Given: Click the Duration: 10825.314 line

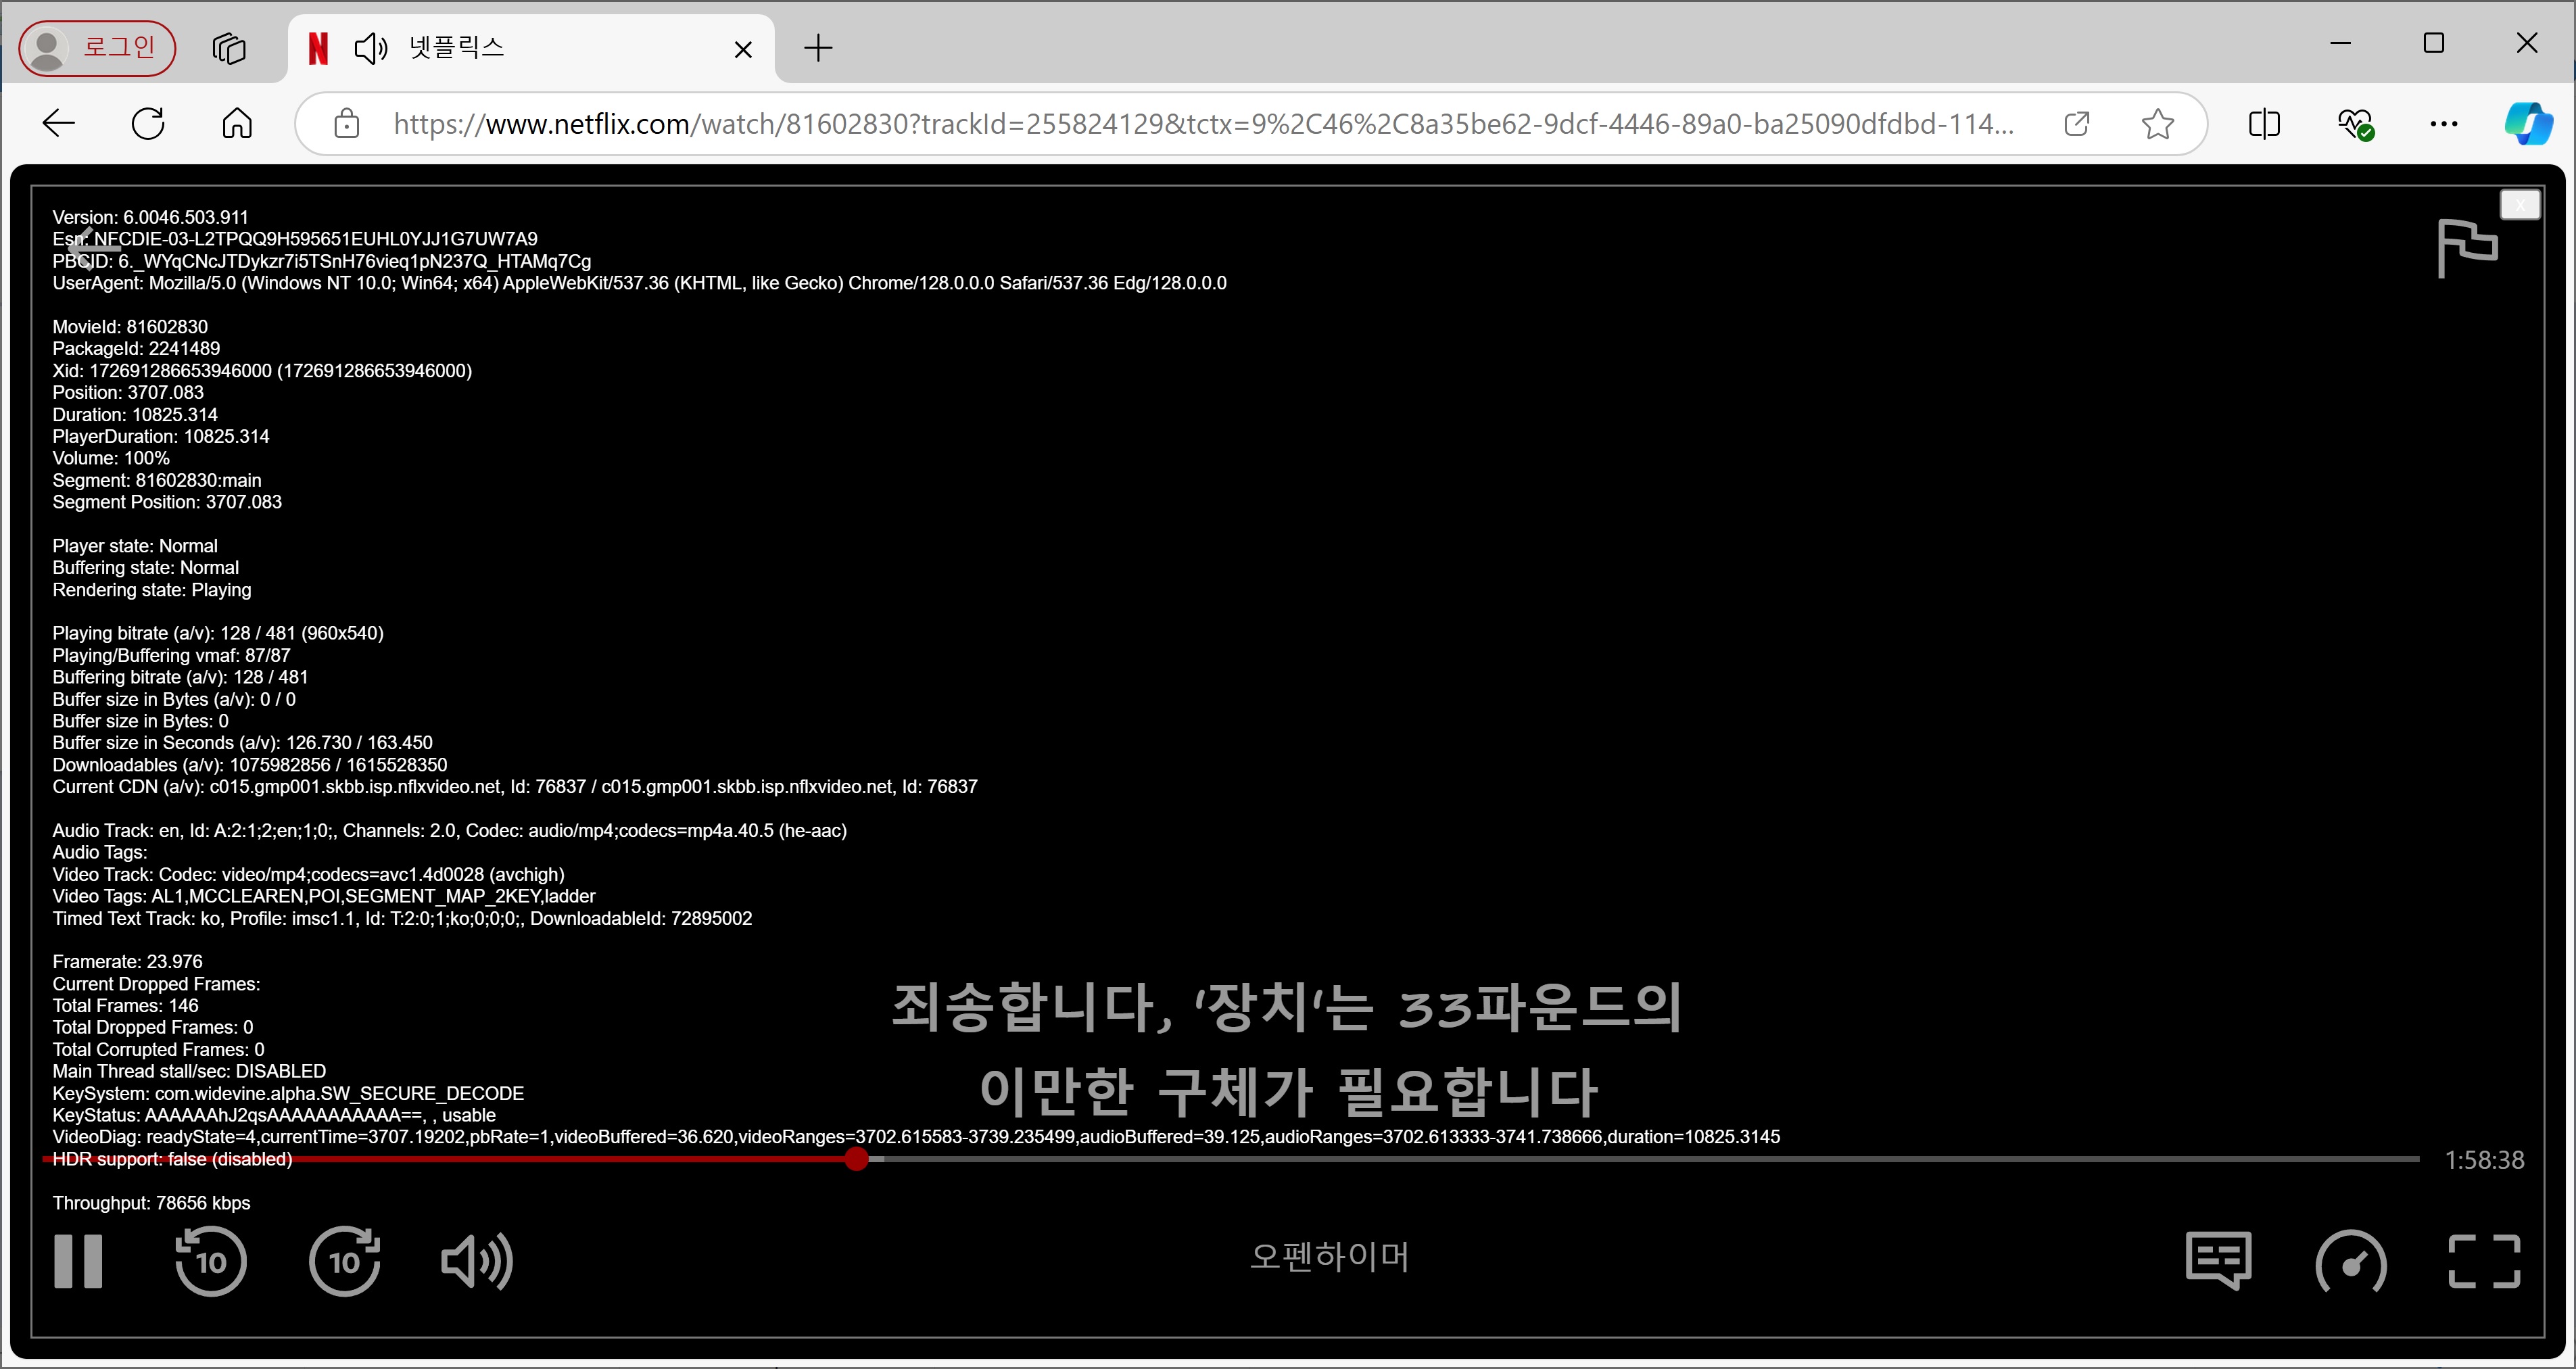Looking at the screenshot, I should tap(135, 414).
